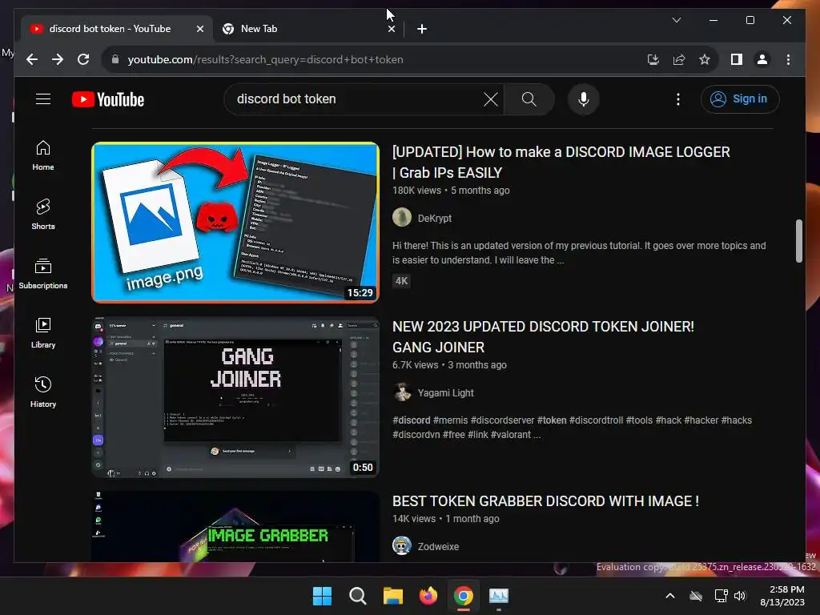Click DeKrypt channel avatar
820x615 pixels.
pos(402,218)
